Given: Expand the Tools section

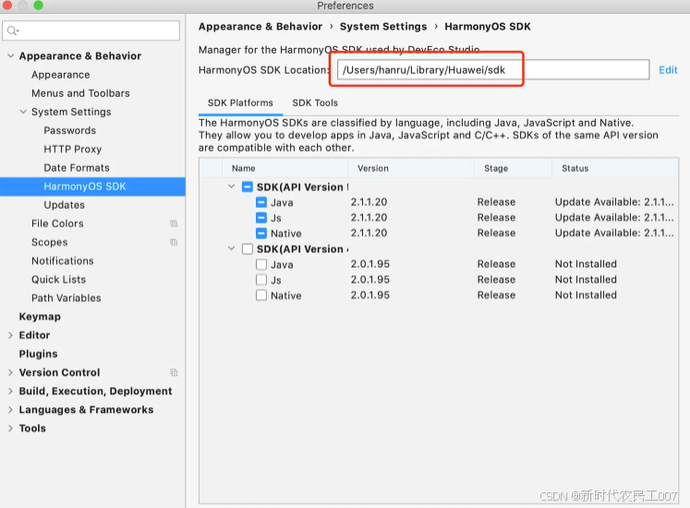Looking at the screenshot, I should (10, 429).
